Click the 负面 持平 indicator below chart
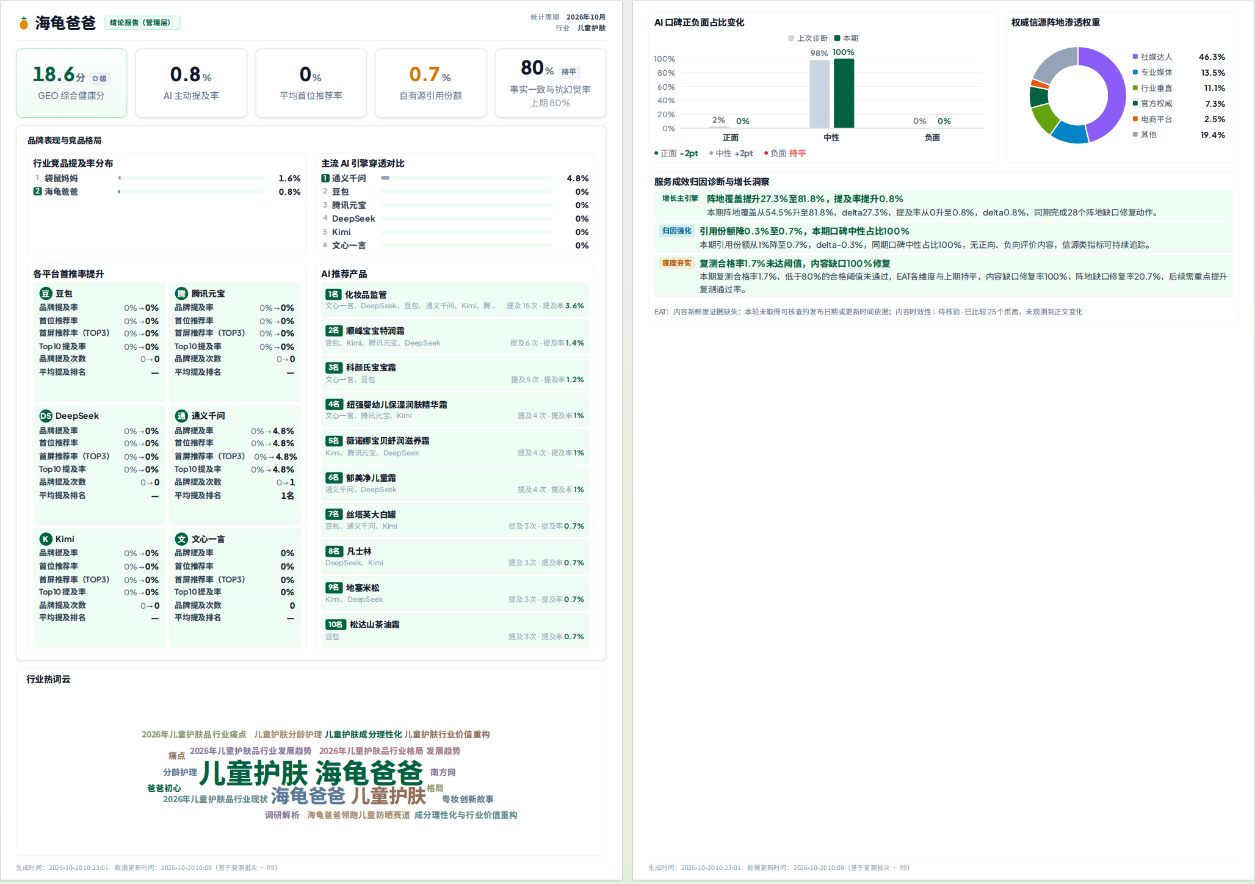 (x=785, y=153)
